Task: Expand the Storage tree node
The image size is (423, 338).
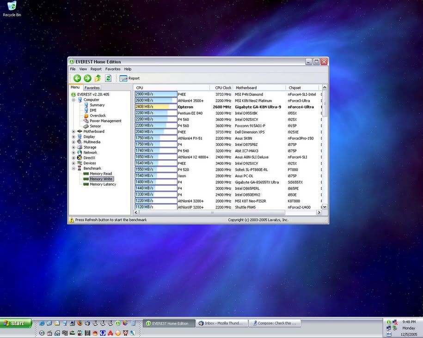Action: (x=74, y=147)
